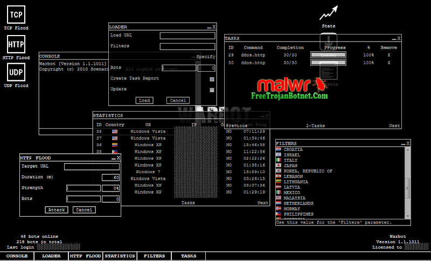Click the Bots count field in HTTP Flood

[110, 199]
